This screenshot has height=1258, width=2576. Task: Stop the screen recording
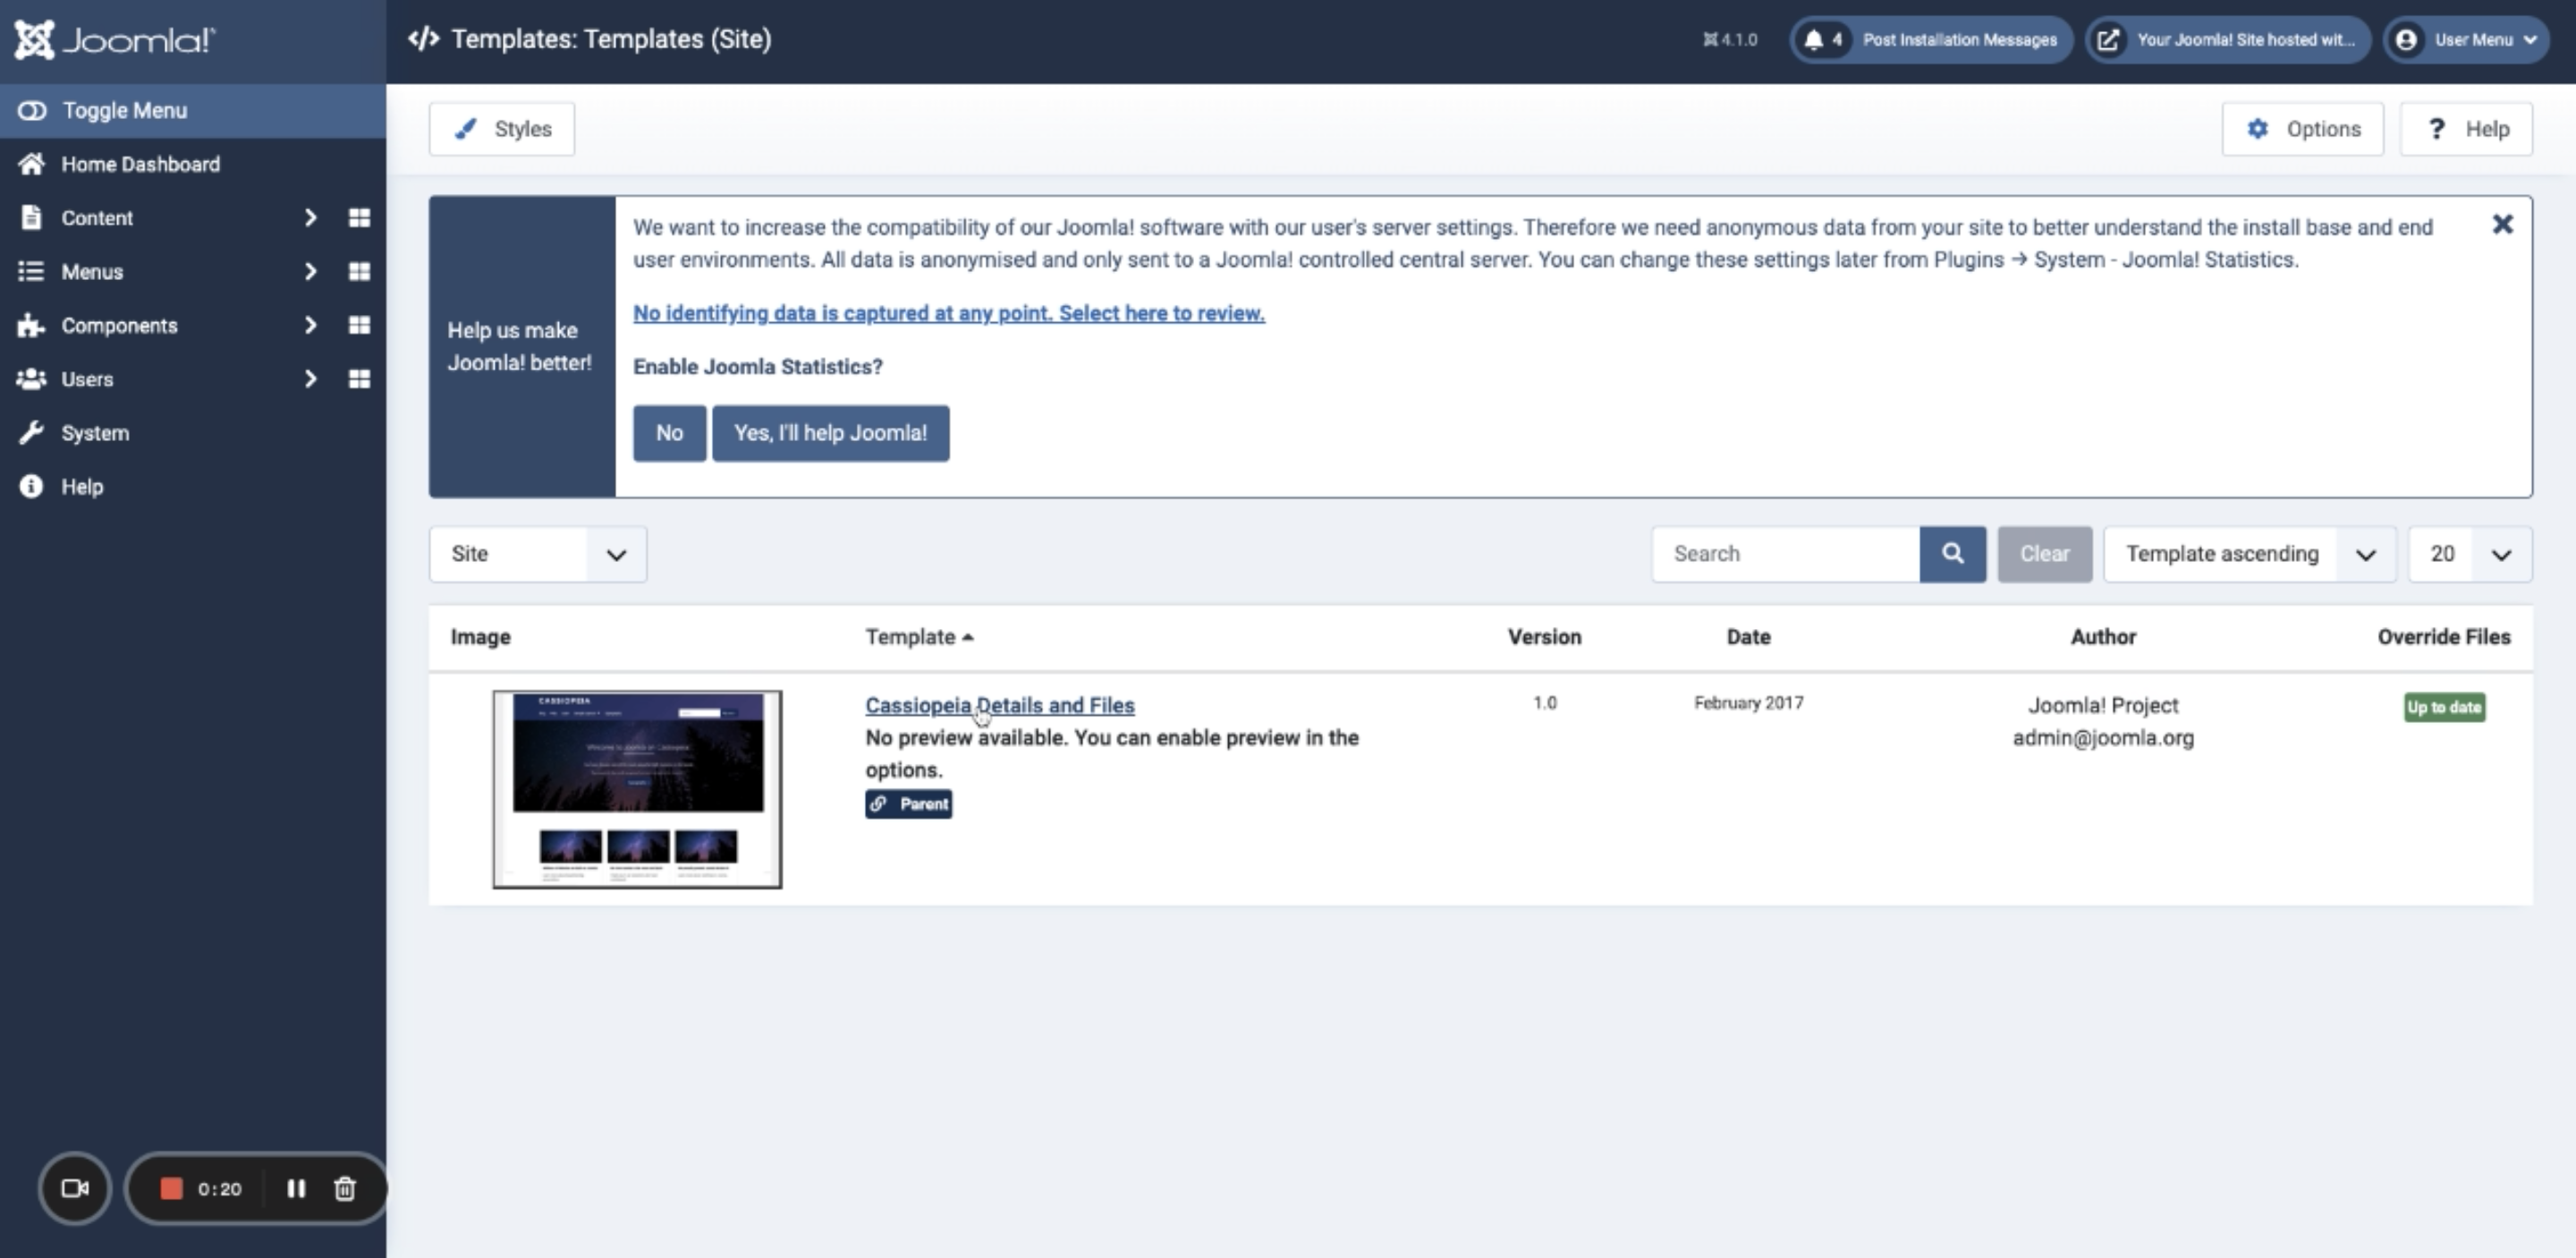pos(171,1188)
